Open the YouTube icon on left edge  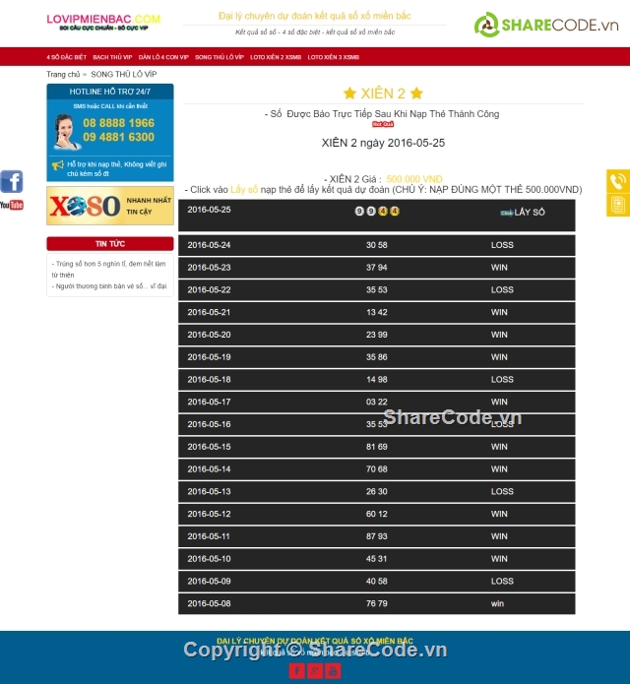point(11,205)
